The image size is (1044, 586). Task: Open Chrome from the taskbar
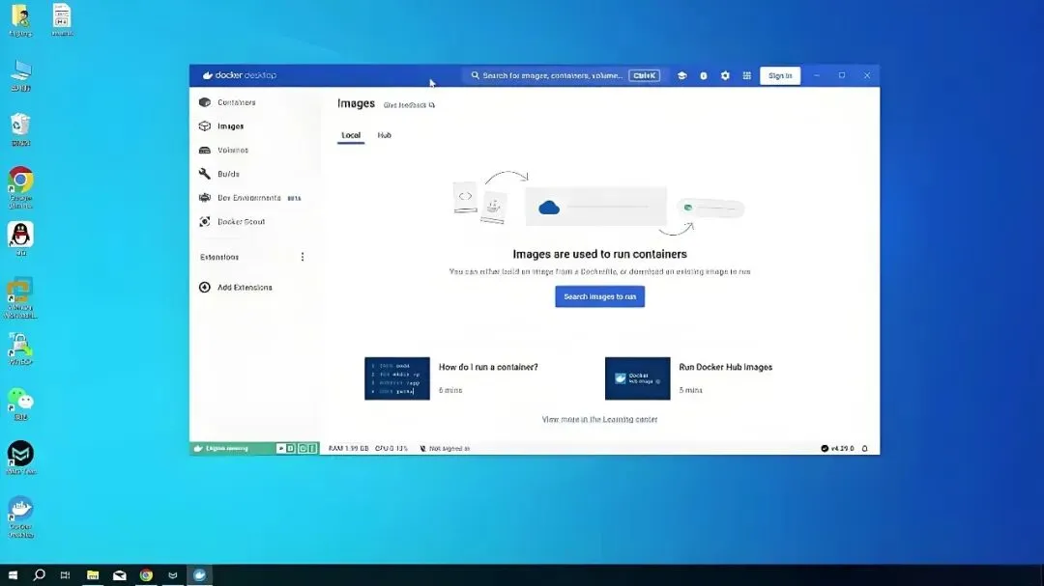tap(146, 574)
